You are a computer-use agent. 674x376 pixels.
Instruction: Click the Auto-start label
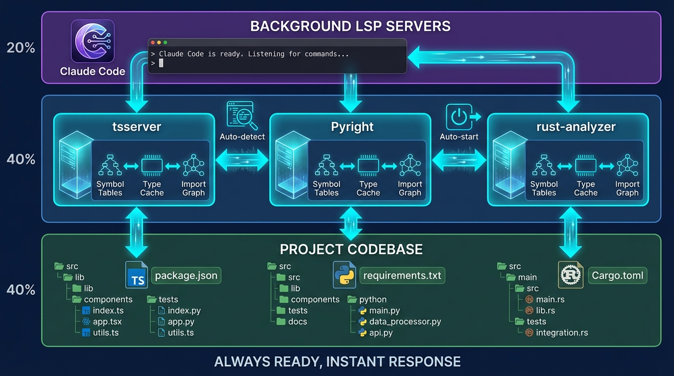[x=459, y=137]
